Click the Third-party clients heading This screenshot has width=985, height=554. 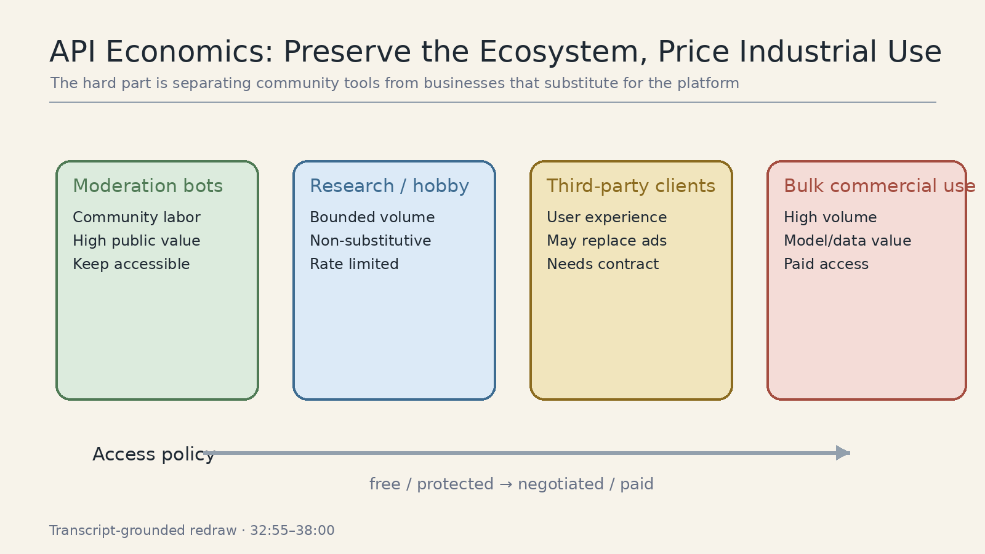coord(631,186)
